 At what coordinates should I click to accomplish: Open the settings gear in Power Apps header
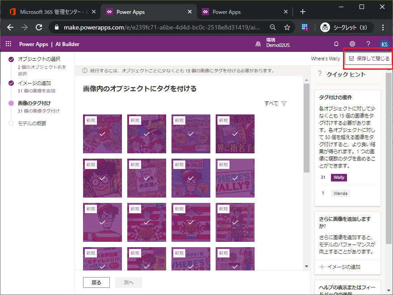click(352, 44)
